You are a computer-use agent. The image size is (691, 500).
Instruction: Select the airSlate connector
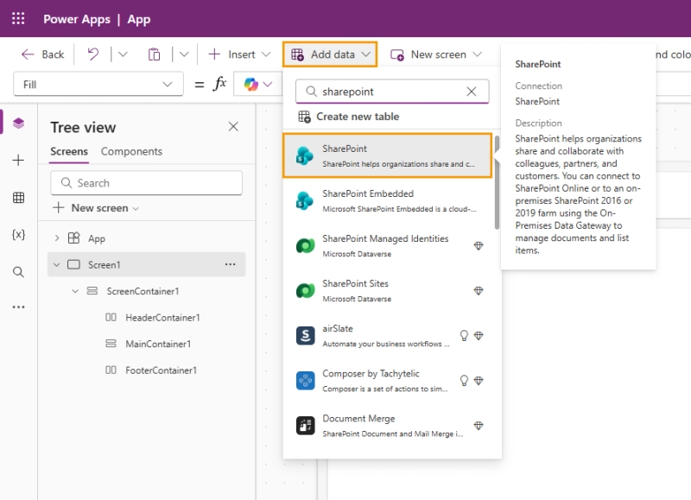pos(387,335)
